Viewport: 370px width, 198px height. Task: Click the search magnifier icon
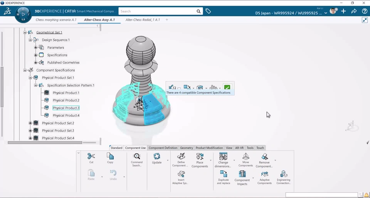[x=199, y=11]
